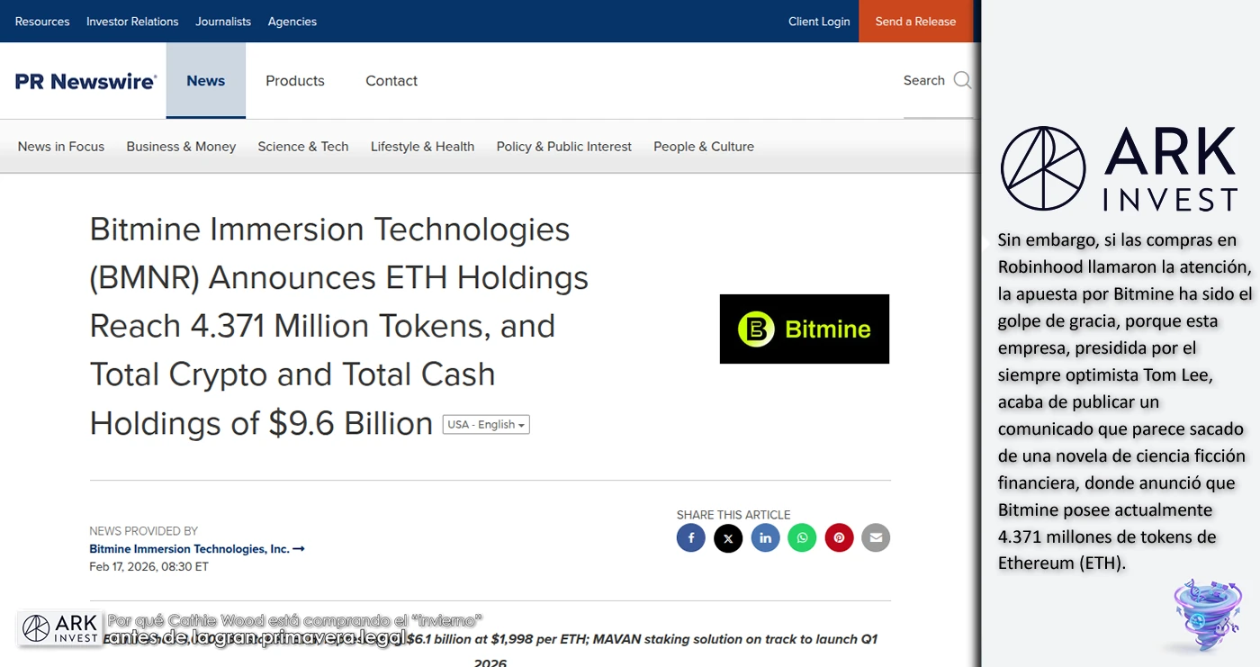Screen dimensions: 1260x667
Task: Open People & Culture category
Action: [x=703, y=147]
